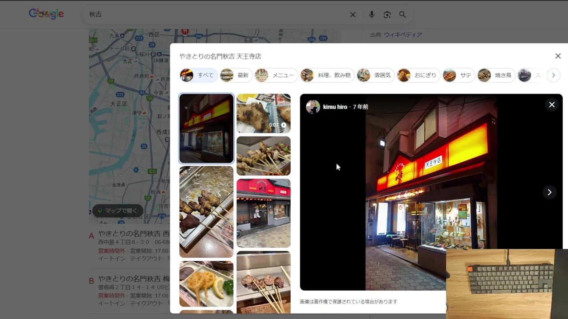Screen dimensions: 568x319
Task: Open the grilled skewers on tray thumbnail
Action: point(206,212)
